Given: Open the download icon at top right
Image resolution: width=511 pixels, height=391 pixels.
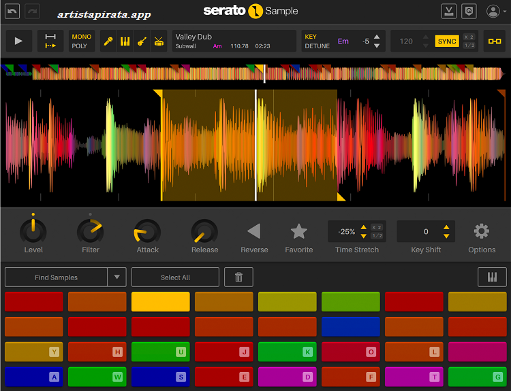Looking at the screenshot, I should [x=449, y=12].
